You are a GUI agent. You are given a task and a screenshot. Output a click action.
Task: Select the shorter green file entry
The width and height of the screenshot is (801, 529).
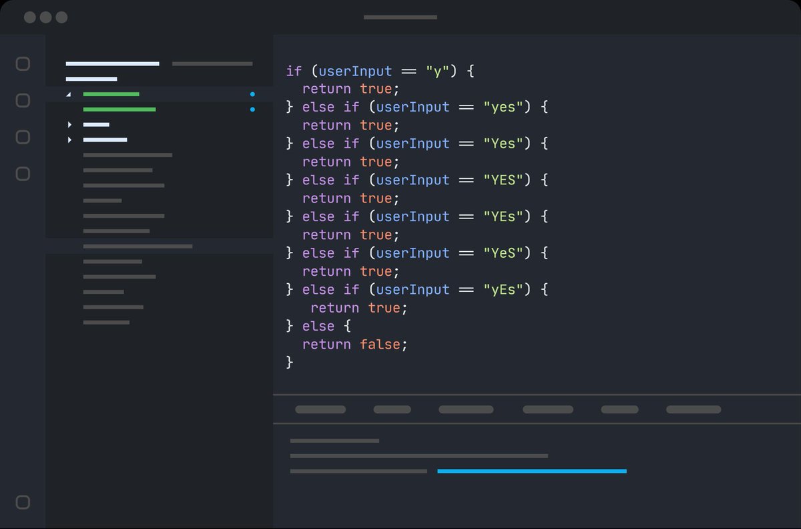pos(111,94)
